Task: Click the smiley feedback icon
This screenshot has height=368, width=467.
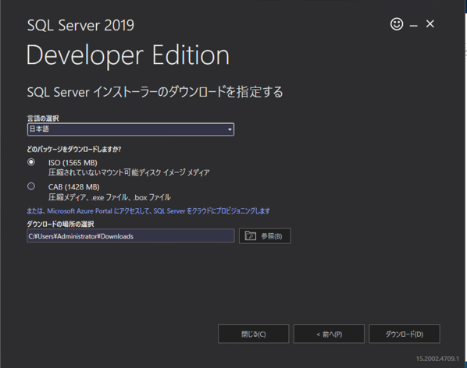Action: pyautogui.click(x=397, y=24)
